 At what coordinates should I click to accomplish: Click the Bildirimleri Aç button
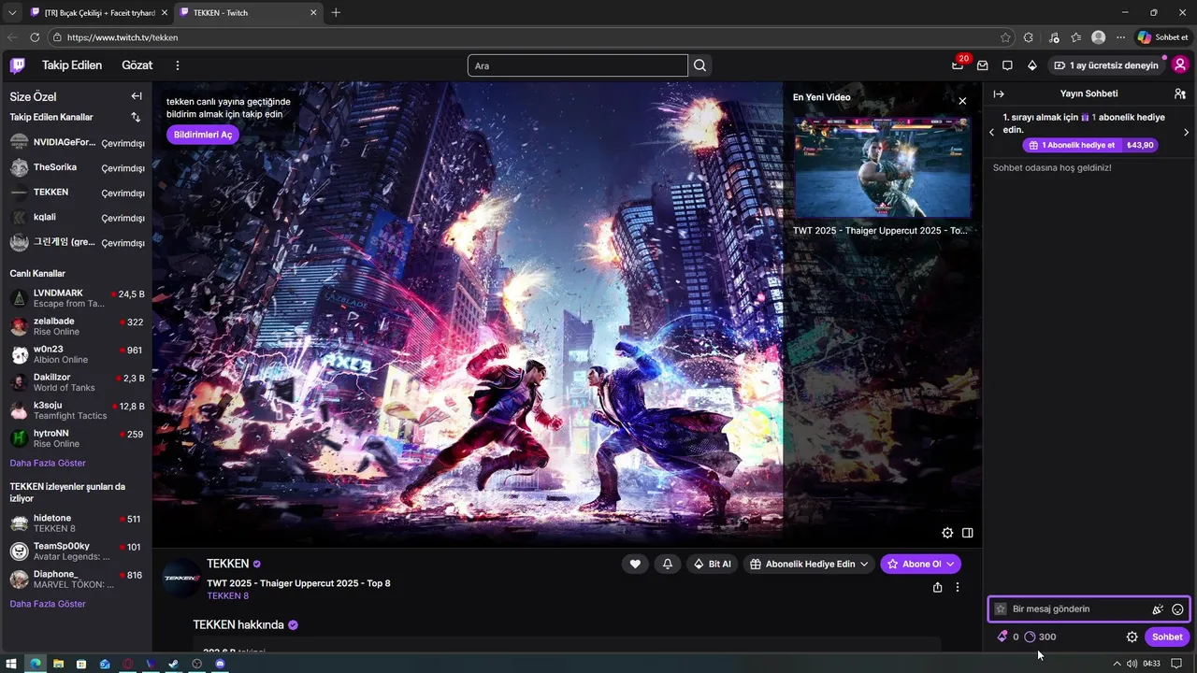(203, 135)
